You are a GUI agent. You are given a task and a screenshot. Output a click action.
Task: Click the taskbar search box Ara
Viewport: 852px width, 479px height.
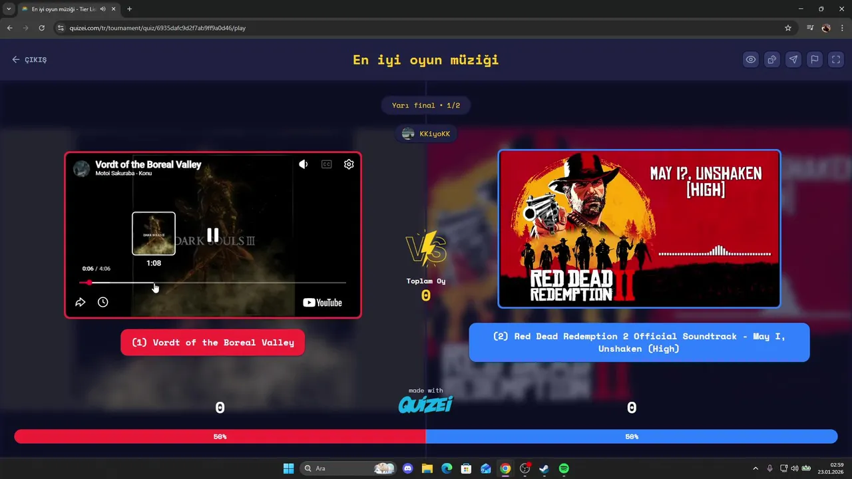(347, 468)
